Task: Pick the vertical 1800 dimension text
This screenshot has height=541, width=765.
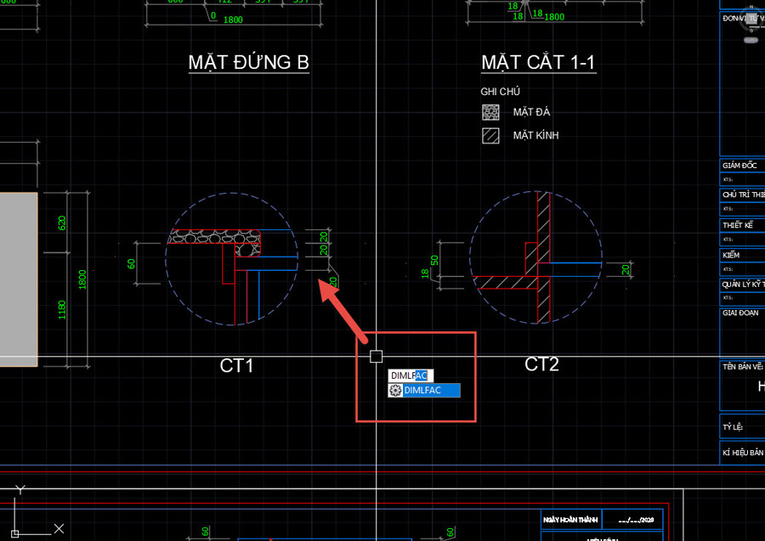Action: click(x=82, y=279)
